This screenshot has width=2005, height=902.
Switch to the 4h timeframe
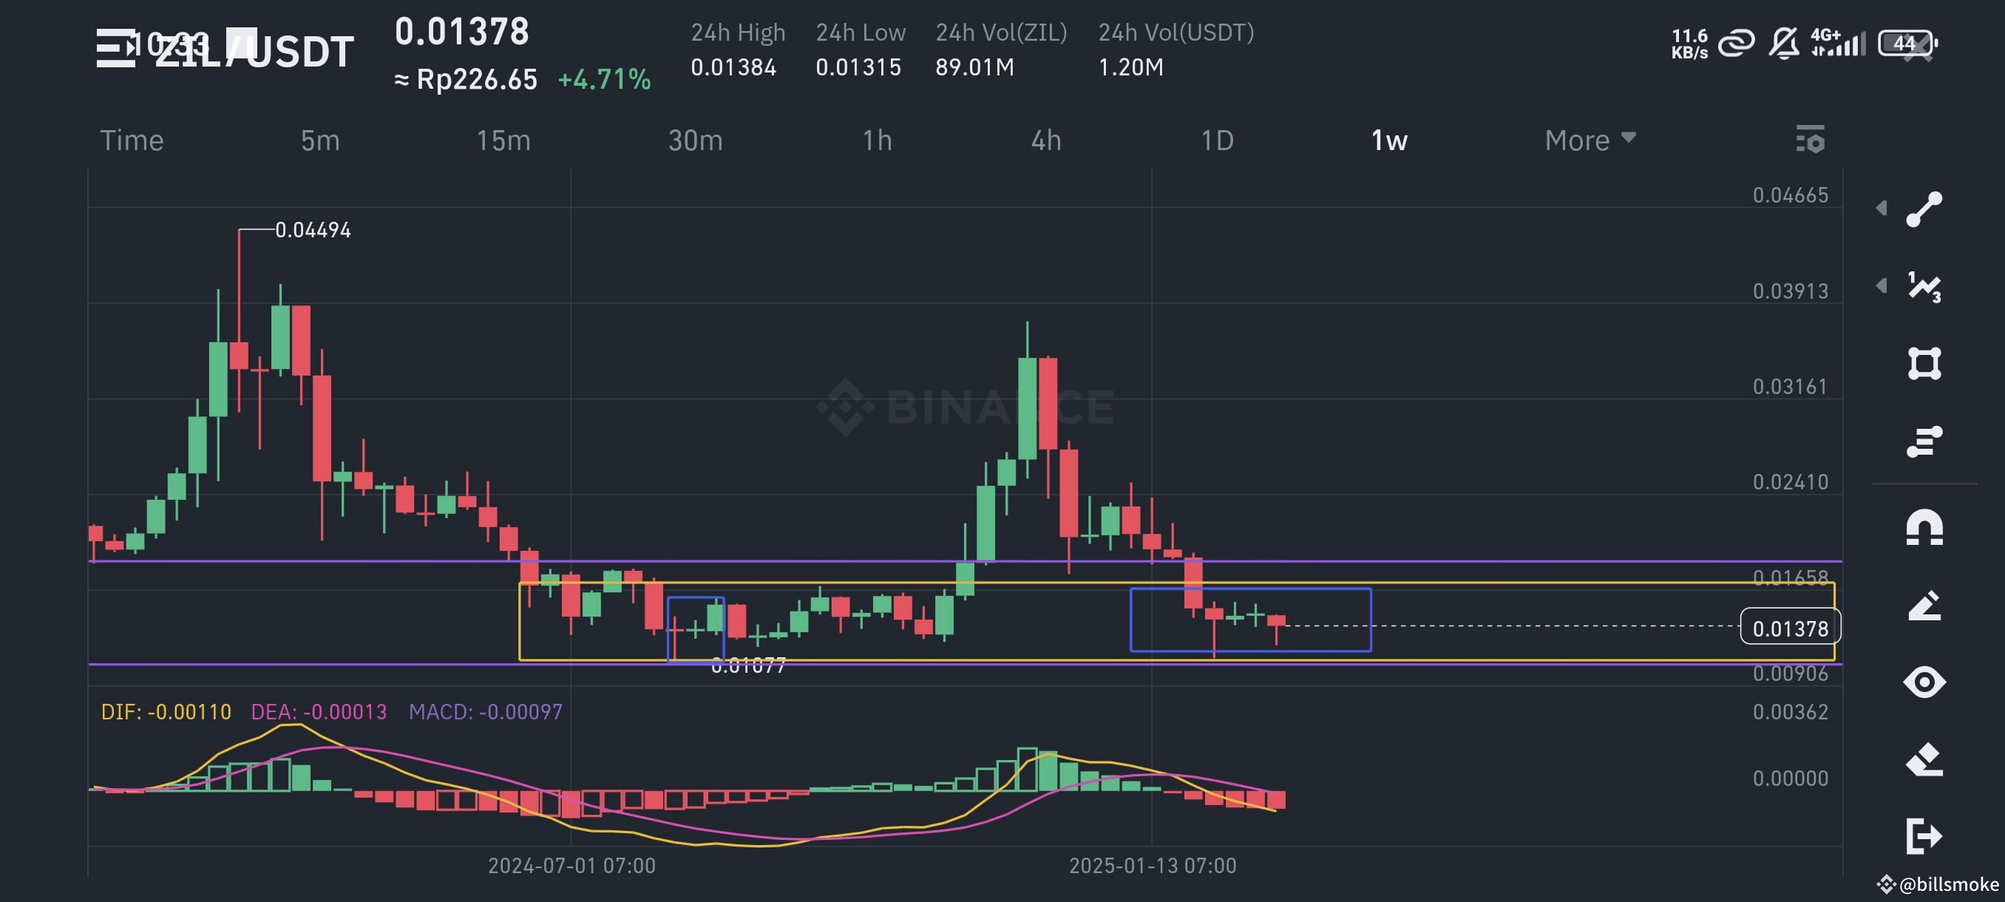(x=1045, y=140)
